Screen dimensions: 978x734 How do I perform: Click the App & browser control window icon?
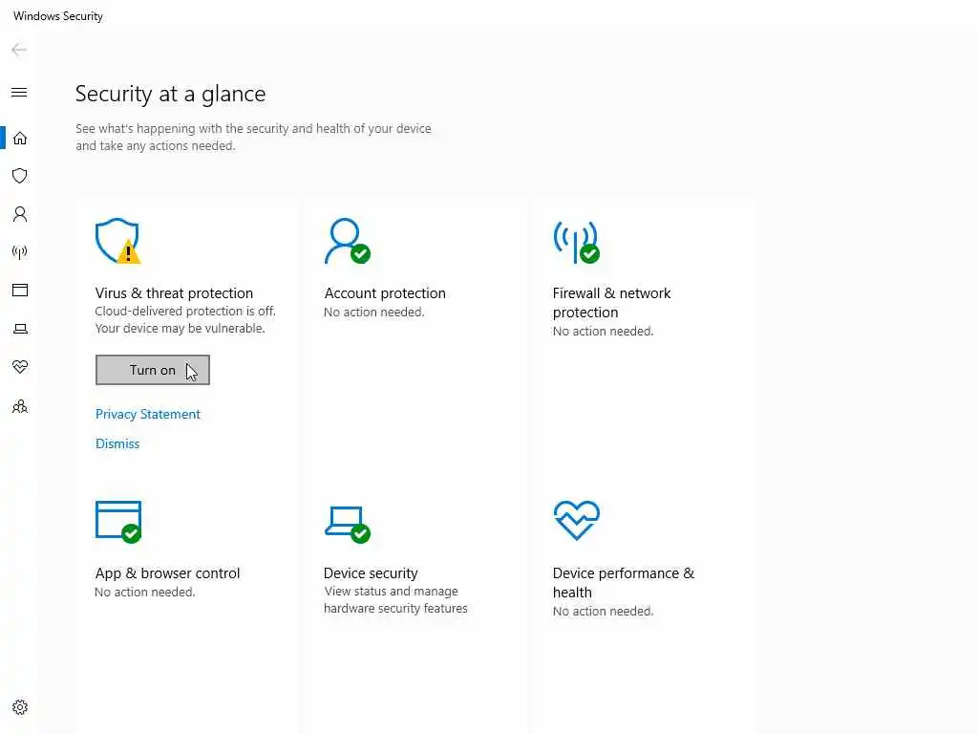(x=118, y=522)
